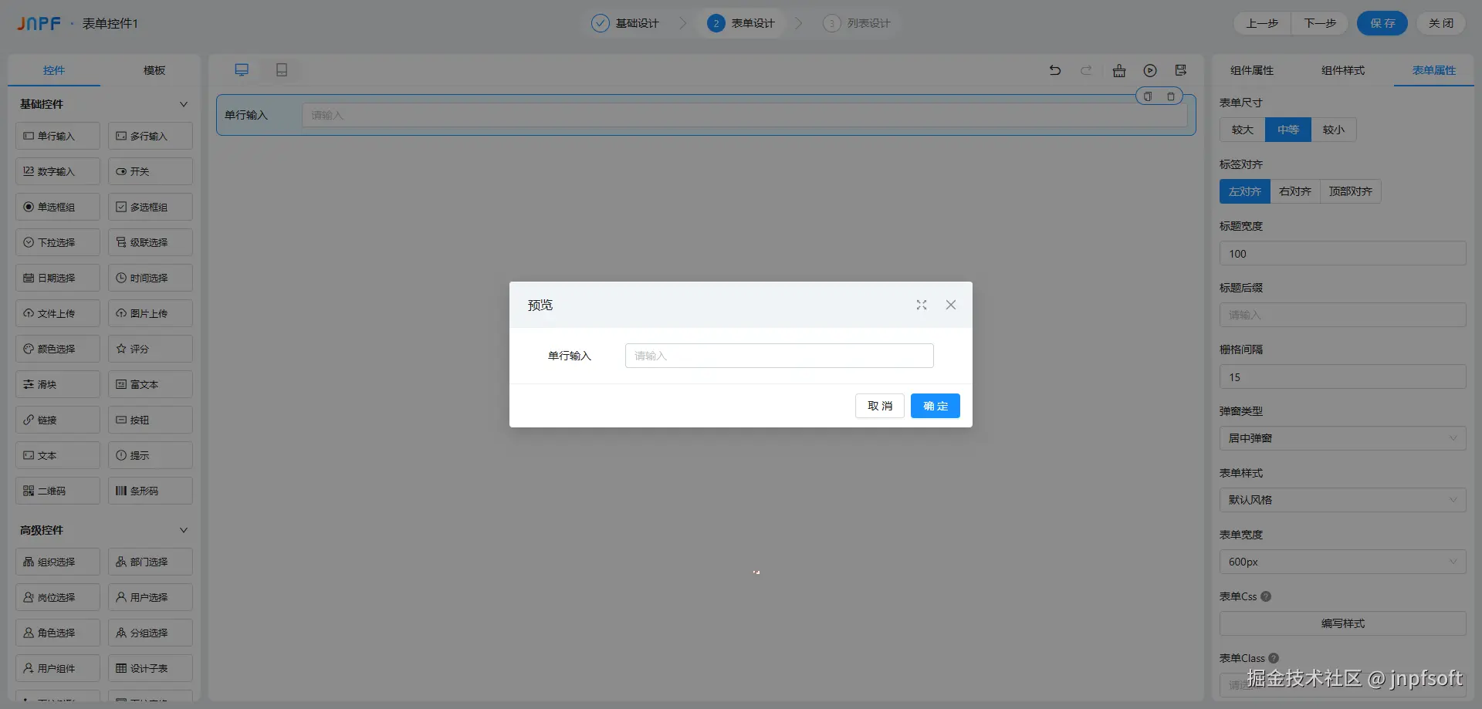Select the 单行输入 control
This screenshot has height=709, width=1482.
pos(58,136)
